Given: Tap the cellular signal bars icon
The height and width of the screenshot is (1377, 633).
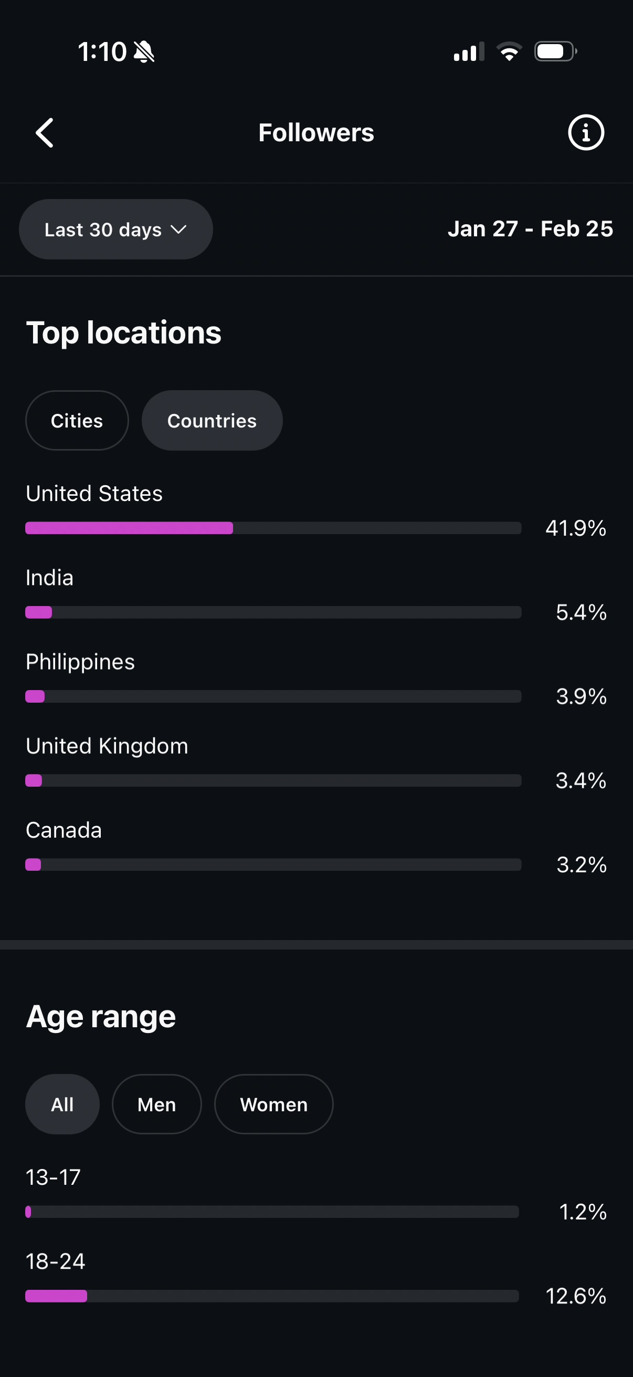Looking at the screenshot, I should click(469, 52).
